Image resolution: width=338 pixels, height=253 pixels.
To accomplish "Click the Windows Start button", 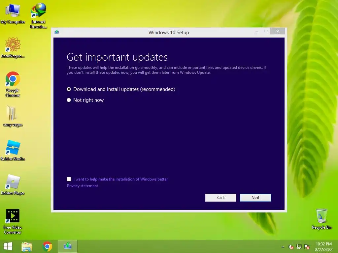I will 8,246.
